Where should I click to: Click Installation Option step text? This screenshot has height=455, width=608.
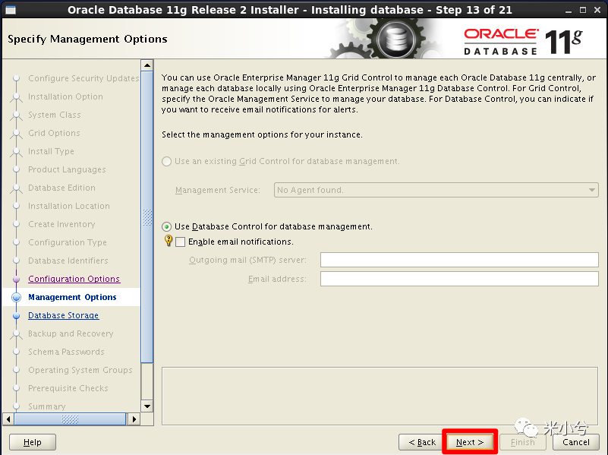tap(65, 96)
